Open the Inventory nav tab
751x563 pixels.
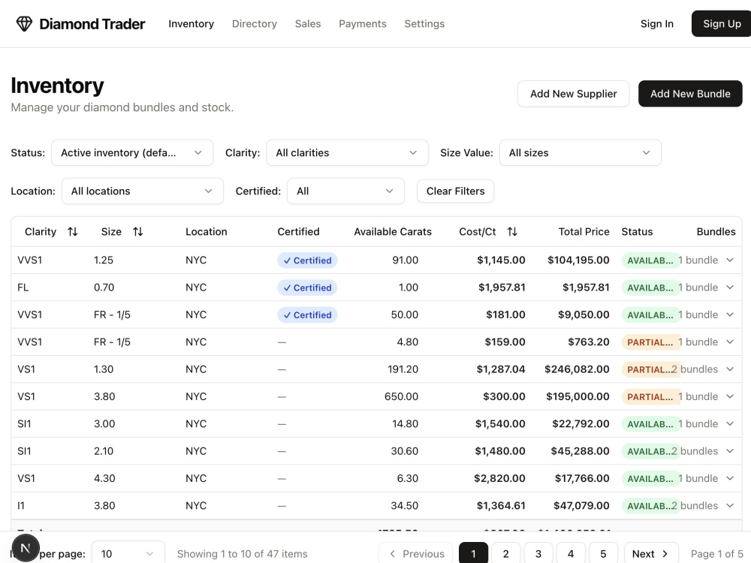pyautogui.click(x=191, y=23)
